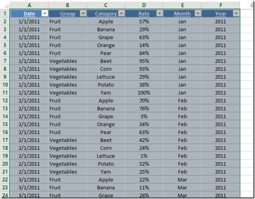255x199 pixels.
Task: Click the Rate header cell text
Action: (x=144, y=14)
